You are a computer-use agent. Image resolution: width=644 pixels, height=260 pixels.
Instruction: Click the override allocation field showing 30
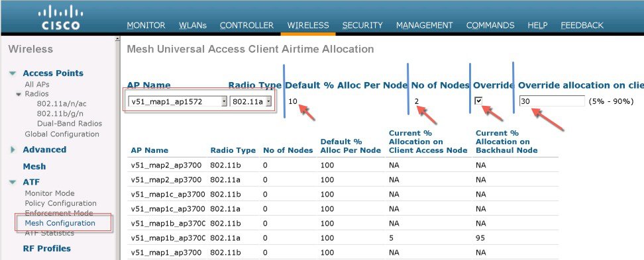click(x=552, y=101)
